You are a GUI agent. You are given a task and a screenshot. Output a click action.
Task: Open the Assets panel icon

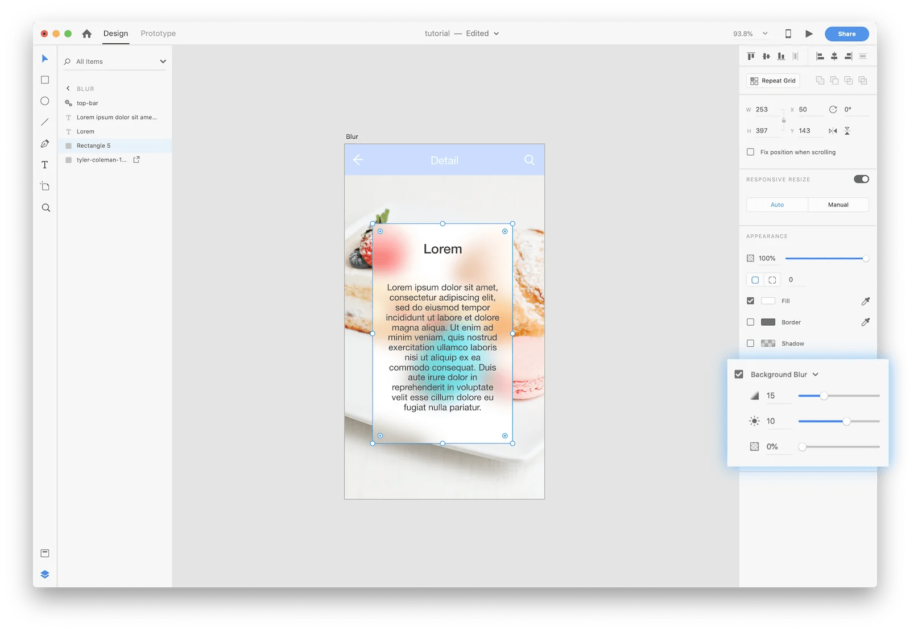(x=45, y=553)
